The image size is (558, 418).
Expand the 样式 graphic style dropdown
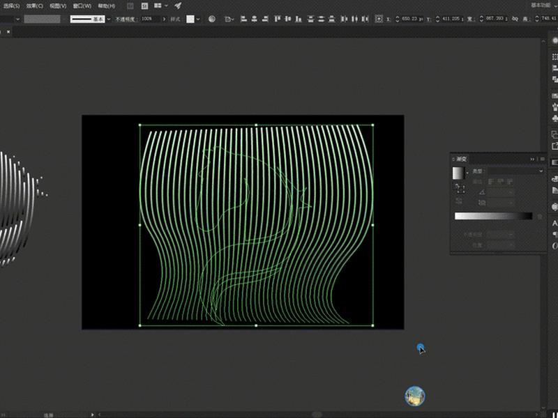click(198, 20)
